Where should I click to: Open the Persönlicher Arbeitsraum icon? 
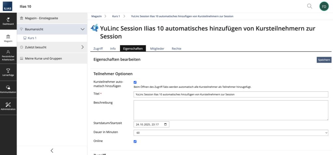pos(8,52)
